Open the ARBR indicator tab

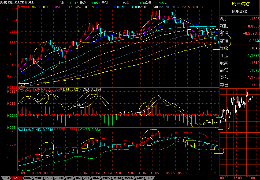click(x=59, y=178)
